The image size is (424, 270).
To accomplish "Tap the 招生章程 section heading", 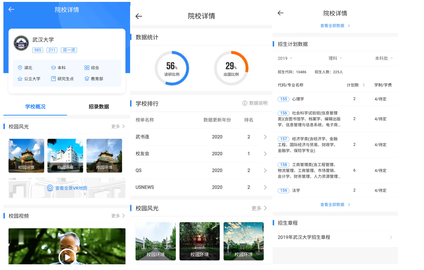I will coord(288,223).
